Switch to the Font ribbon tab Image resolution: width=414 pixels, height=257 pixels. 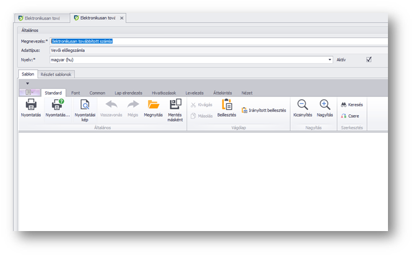(x=75, y=92)
